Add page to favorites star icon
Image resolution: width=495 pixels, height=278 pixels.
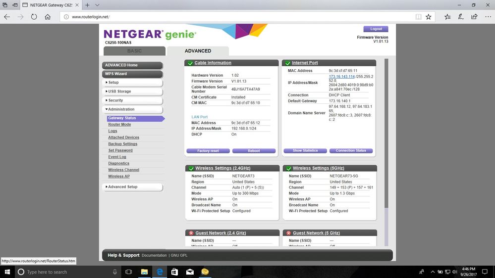click(429, 16)
